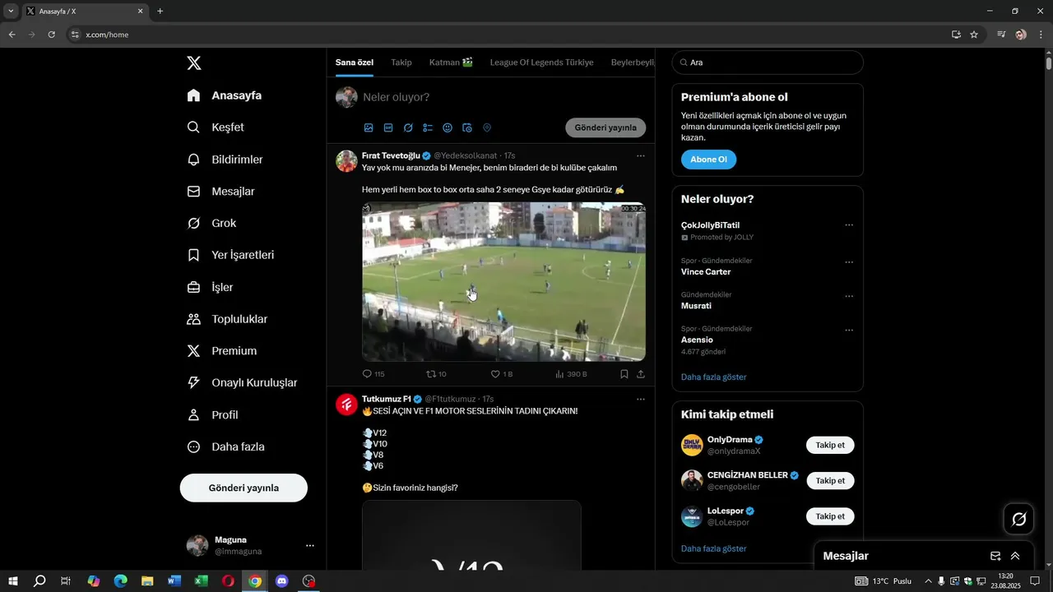Open Keşfet explore page
This screenshot has width=1053, height=592.
tap(216, 127)
